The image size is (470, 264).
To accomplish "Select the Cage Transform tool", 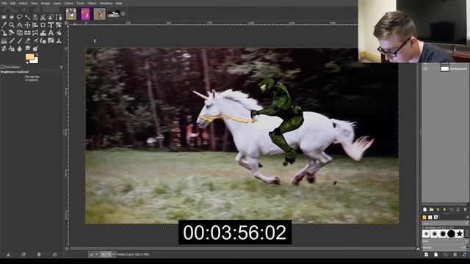I will 35,32.
